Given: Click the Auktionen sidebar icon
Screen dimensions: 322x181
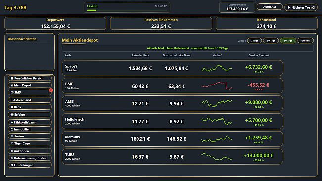Looking at the screenshot, I should (x=12, y=151).
